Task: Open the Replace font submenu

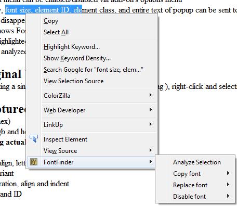Action: 195,185
